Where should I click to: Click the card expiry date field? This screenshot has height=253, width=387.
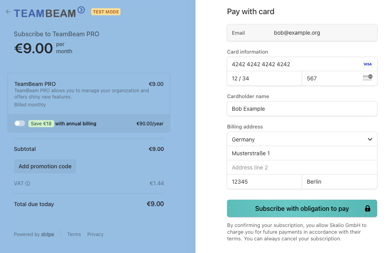click(264, 78)
